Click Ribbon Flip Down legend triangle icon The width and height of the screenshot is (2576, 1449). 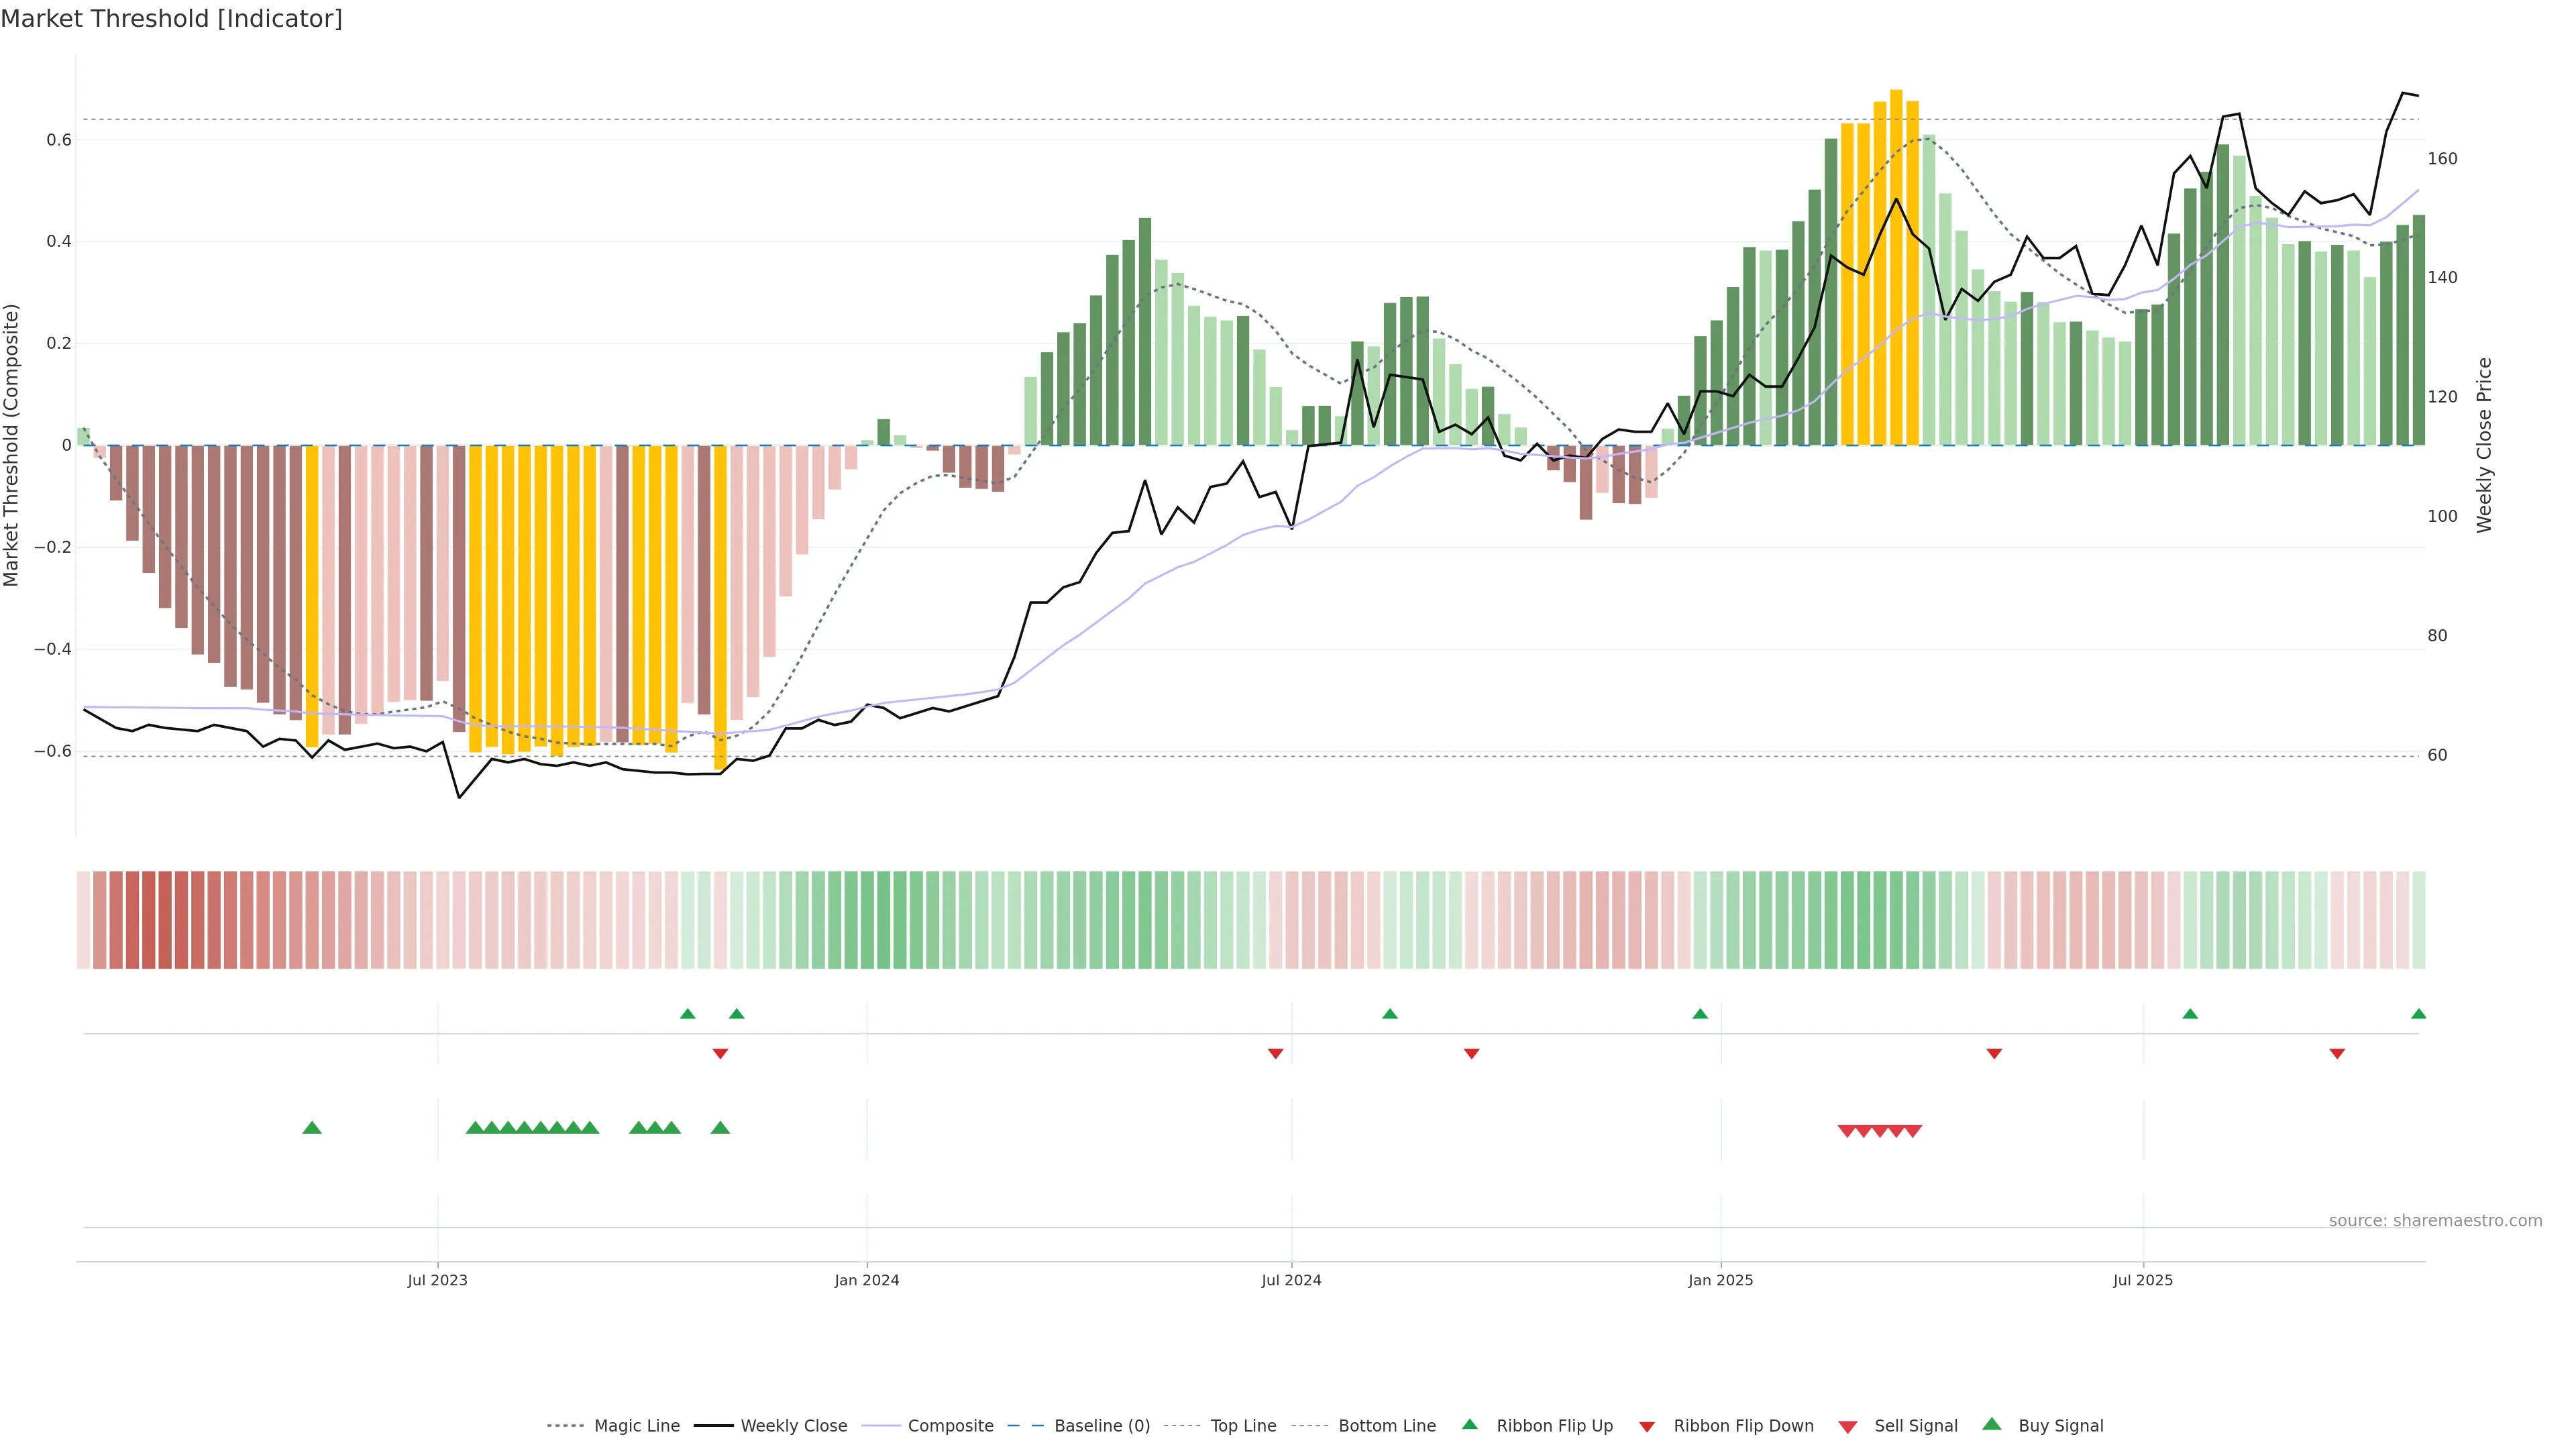click(x=1647, y=1427)
